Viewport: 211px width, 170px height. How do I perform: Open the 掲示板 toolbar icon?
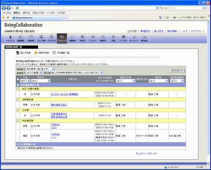click(82, 39)
